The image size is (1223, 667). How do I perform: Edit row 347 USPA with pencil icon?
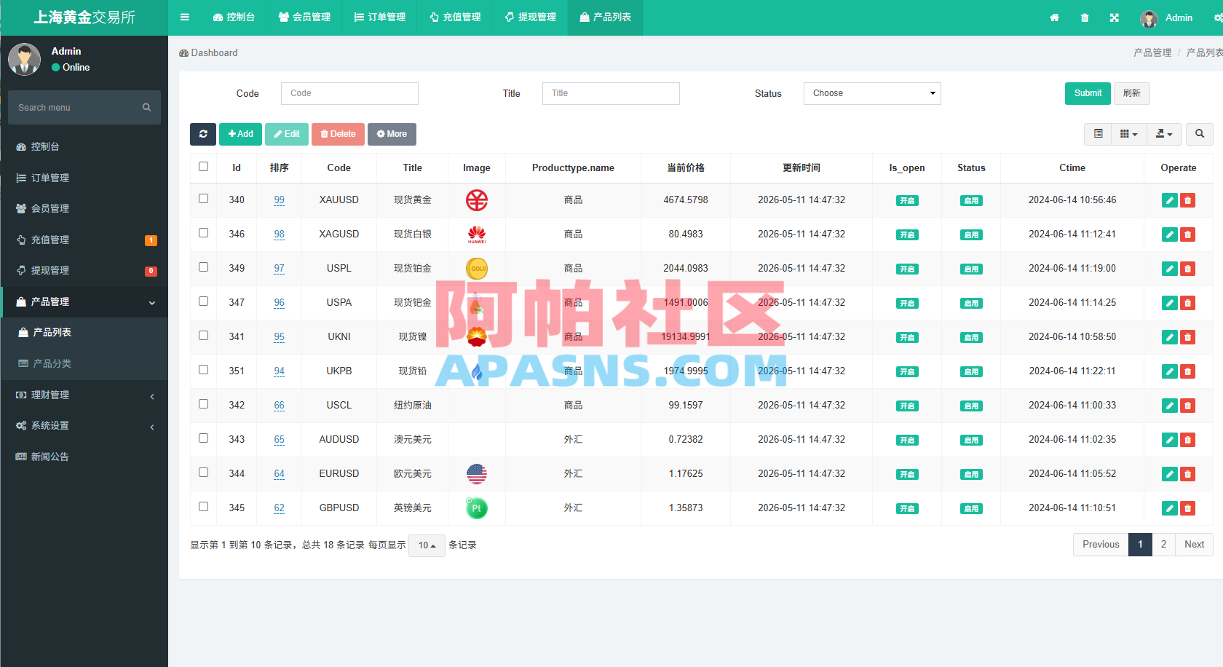click(x=1170, y=303)
